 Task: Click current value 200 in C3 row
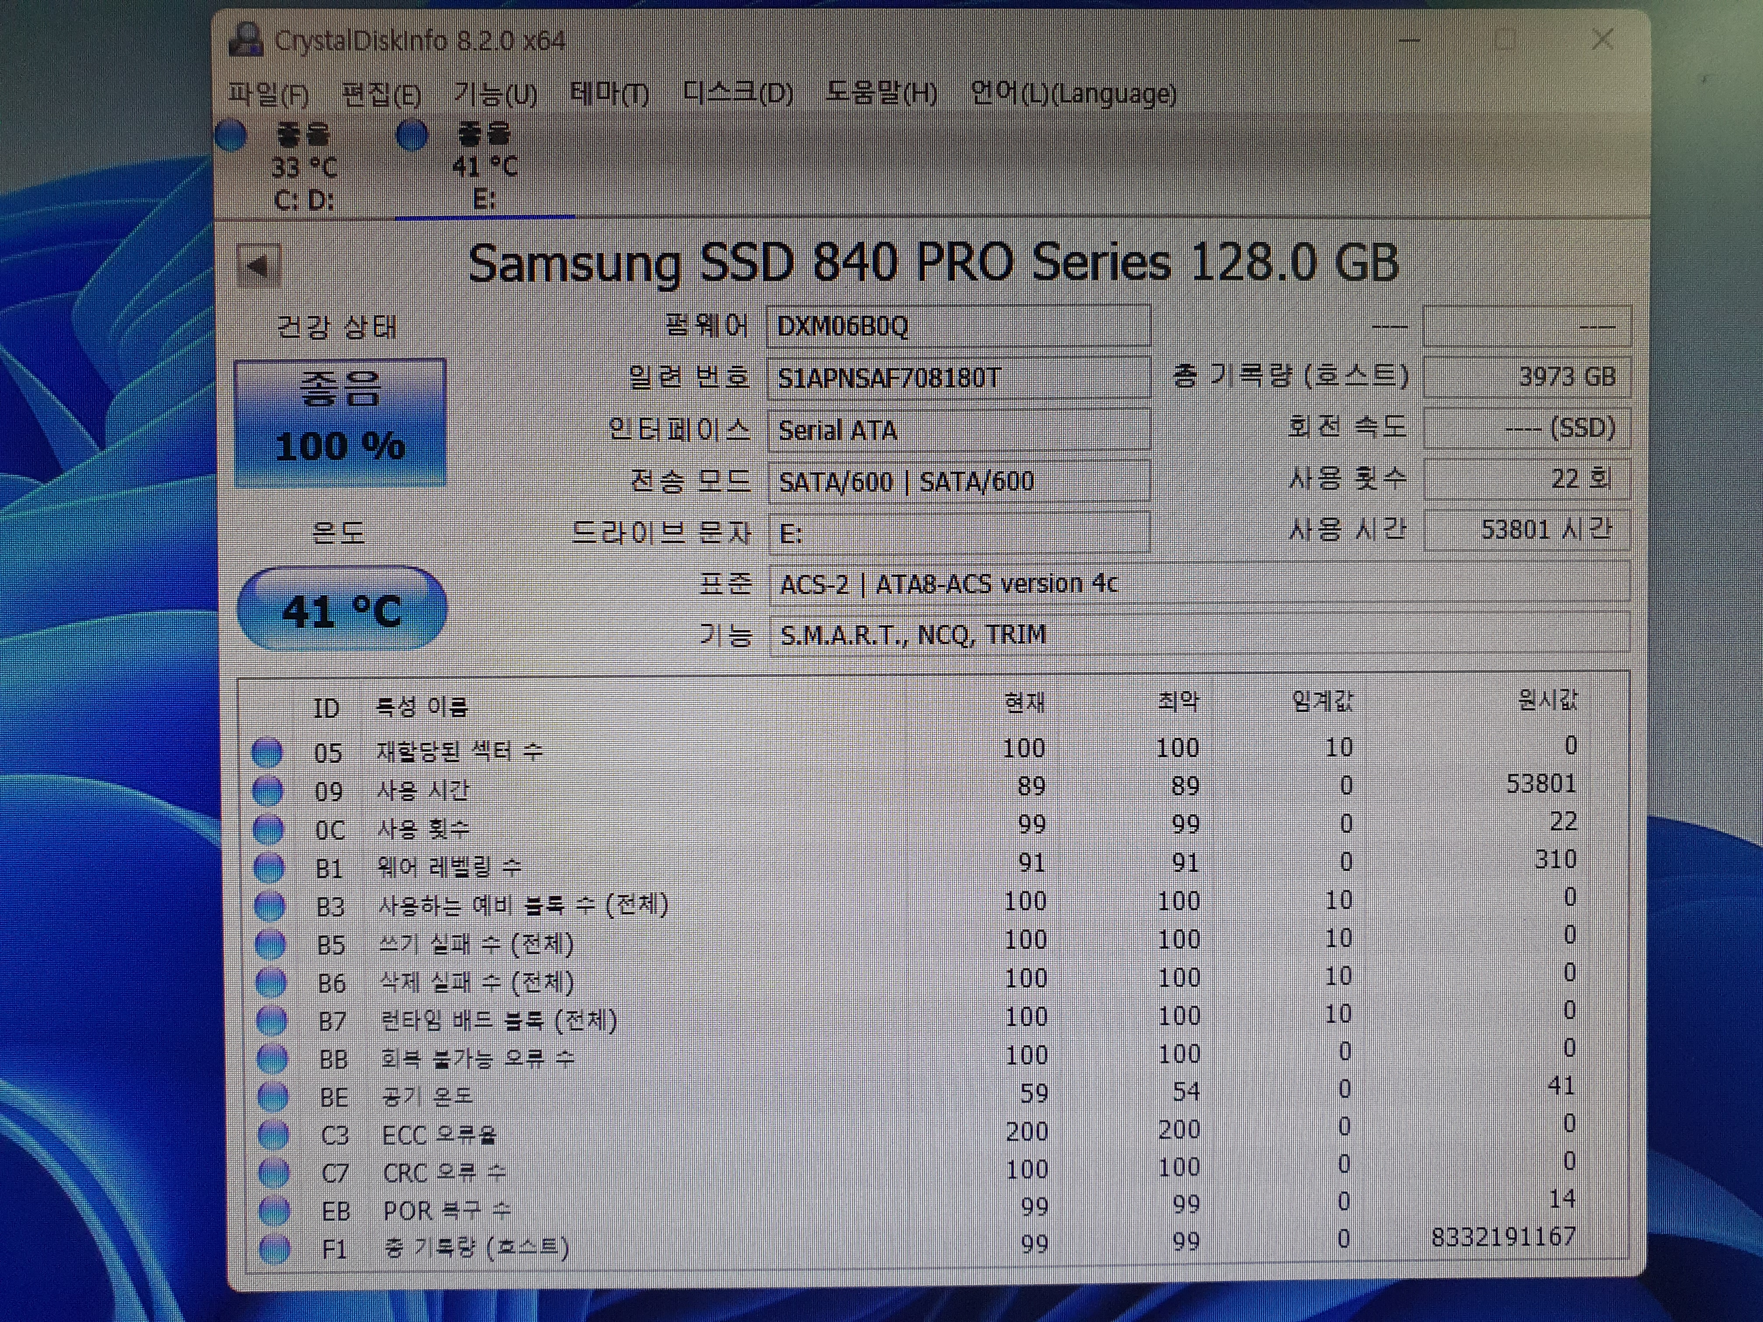[x=1027, y=1131]
